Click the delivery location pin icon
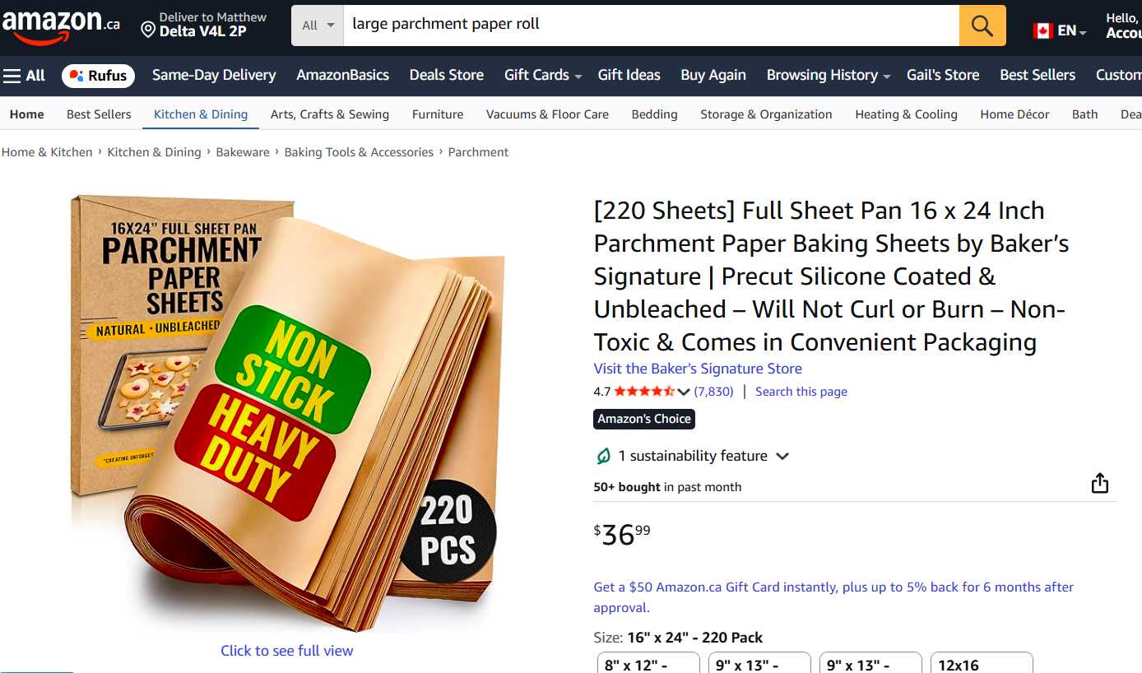 coord(148,30)
